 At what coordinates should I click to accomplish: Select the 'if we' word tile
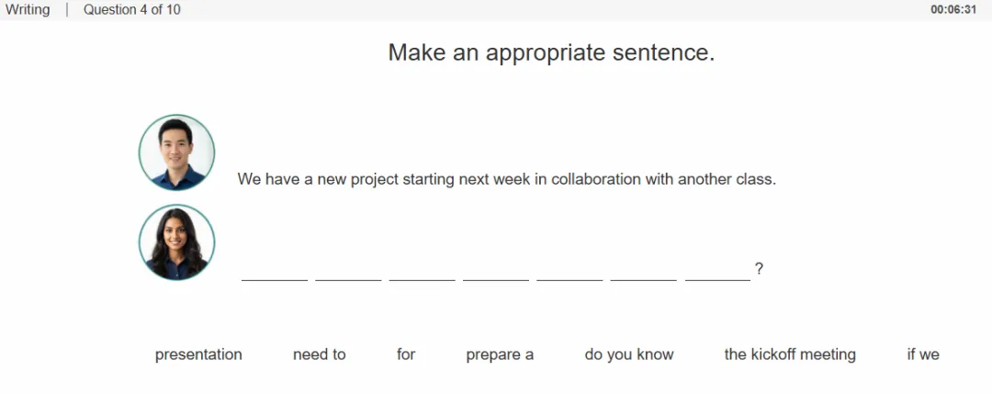tap(923, 355)
